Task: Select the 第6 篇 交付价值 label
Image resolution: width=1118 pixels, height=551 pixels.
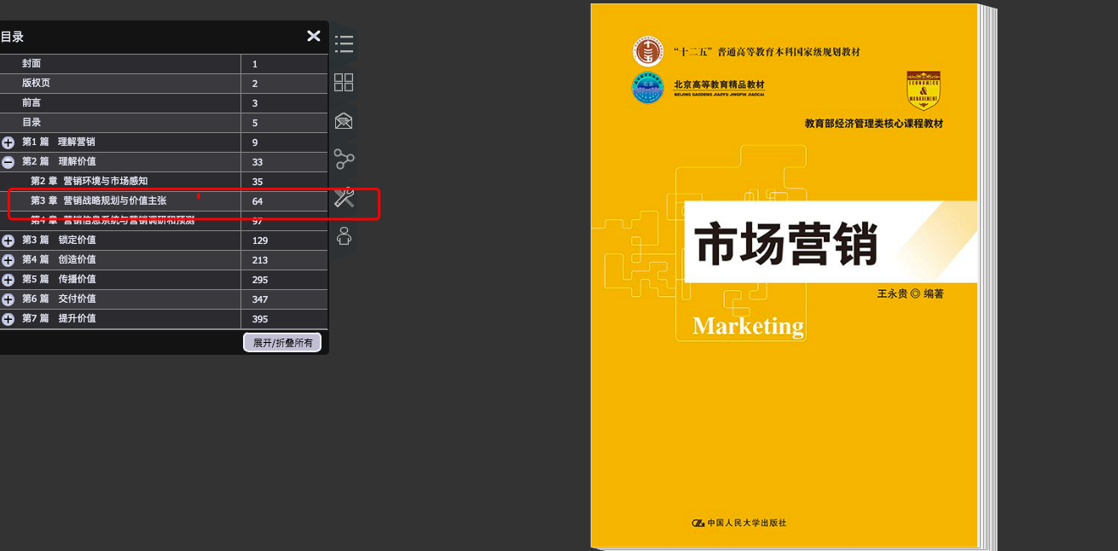Action: 59,299
